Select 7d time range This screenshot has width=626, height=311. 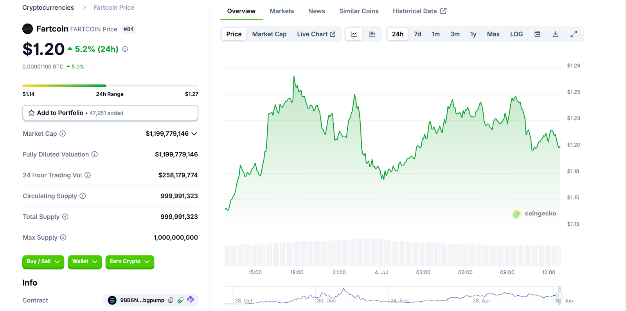point(417,34)
